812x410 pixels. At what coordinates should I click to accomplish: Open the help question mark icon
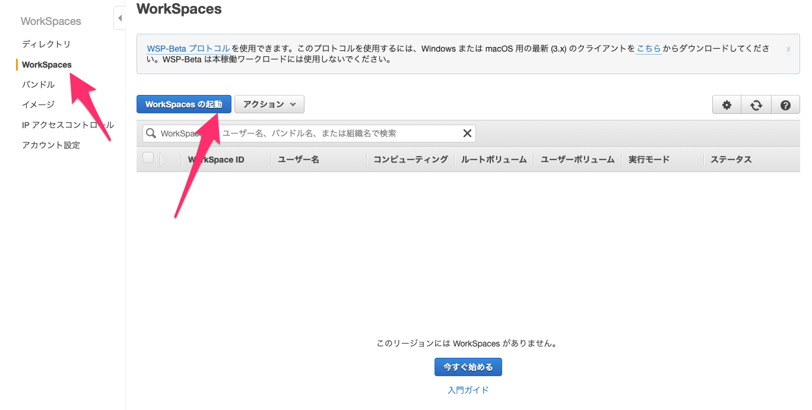click(x=786, y=105)
